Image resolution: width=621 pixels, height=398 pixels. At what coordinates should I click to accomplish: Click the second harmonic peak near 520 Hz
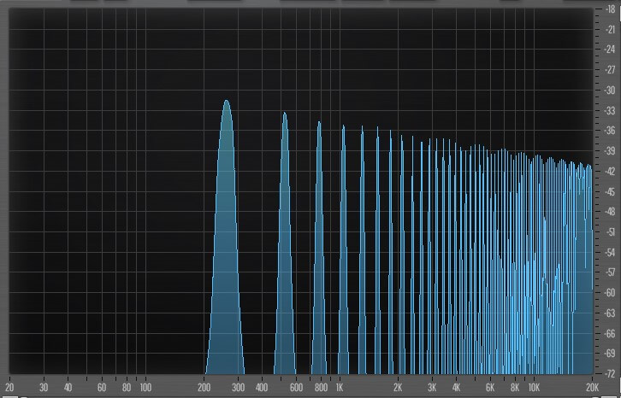tap(285, 115)
